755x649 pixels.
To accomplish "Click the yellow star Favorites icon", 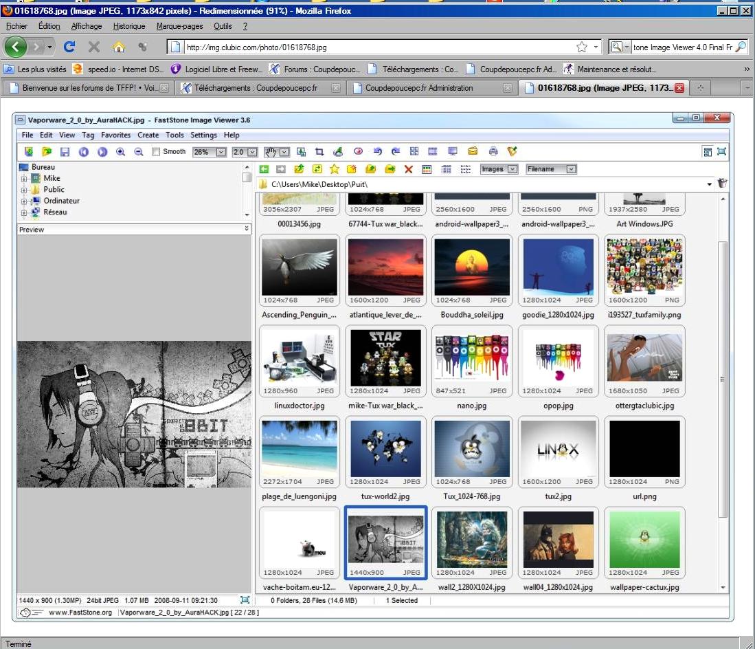I will tap(334, 169).
